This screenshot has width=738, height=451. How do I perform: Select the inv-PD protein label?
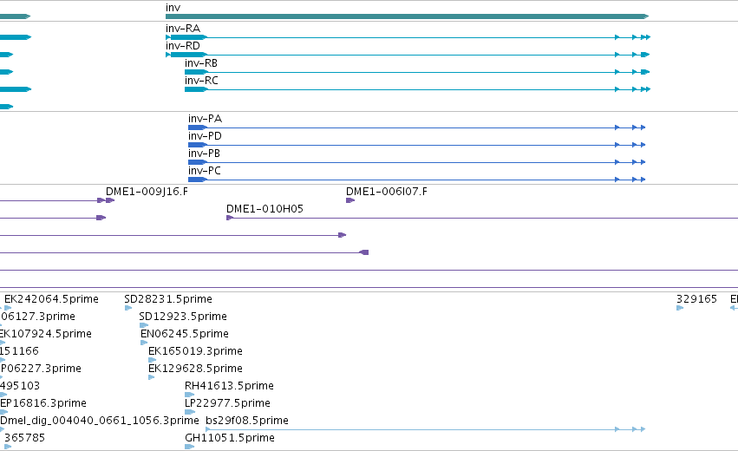205,136
